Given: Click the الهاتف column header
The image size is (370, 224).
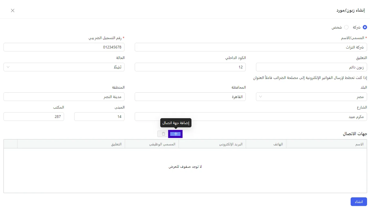Looking at the screenshot, I should (x=266, y=144).
